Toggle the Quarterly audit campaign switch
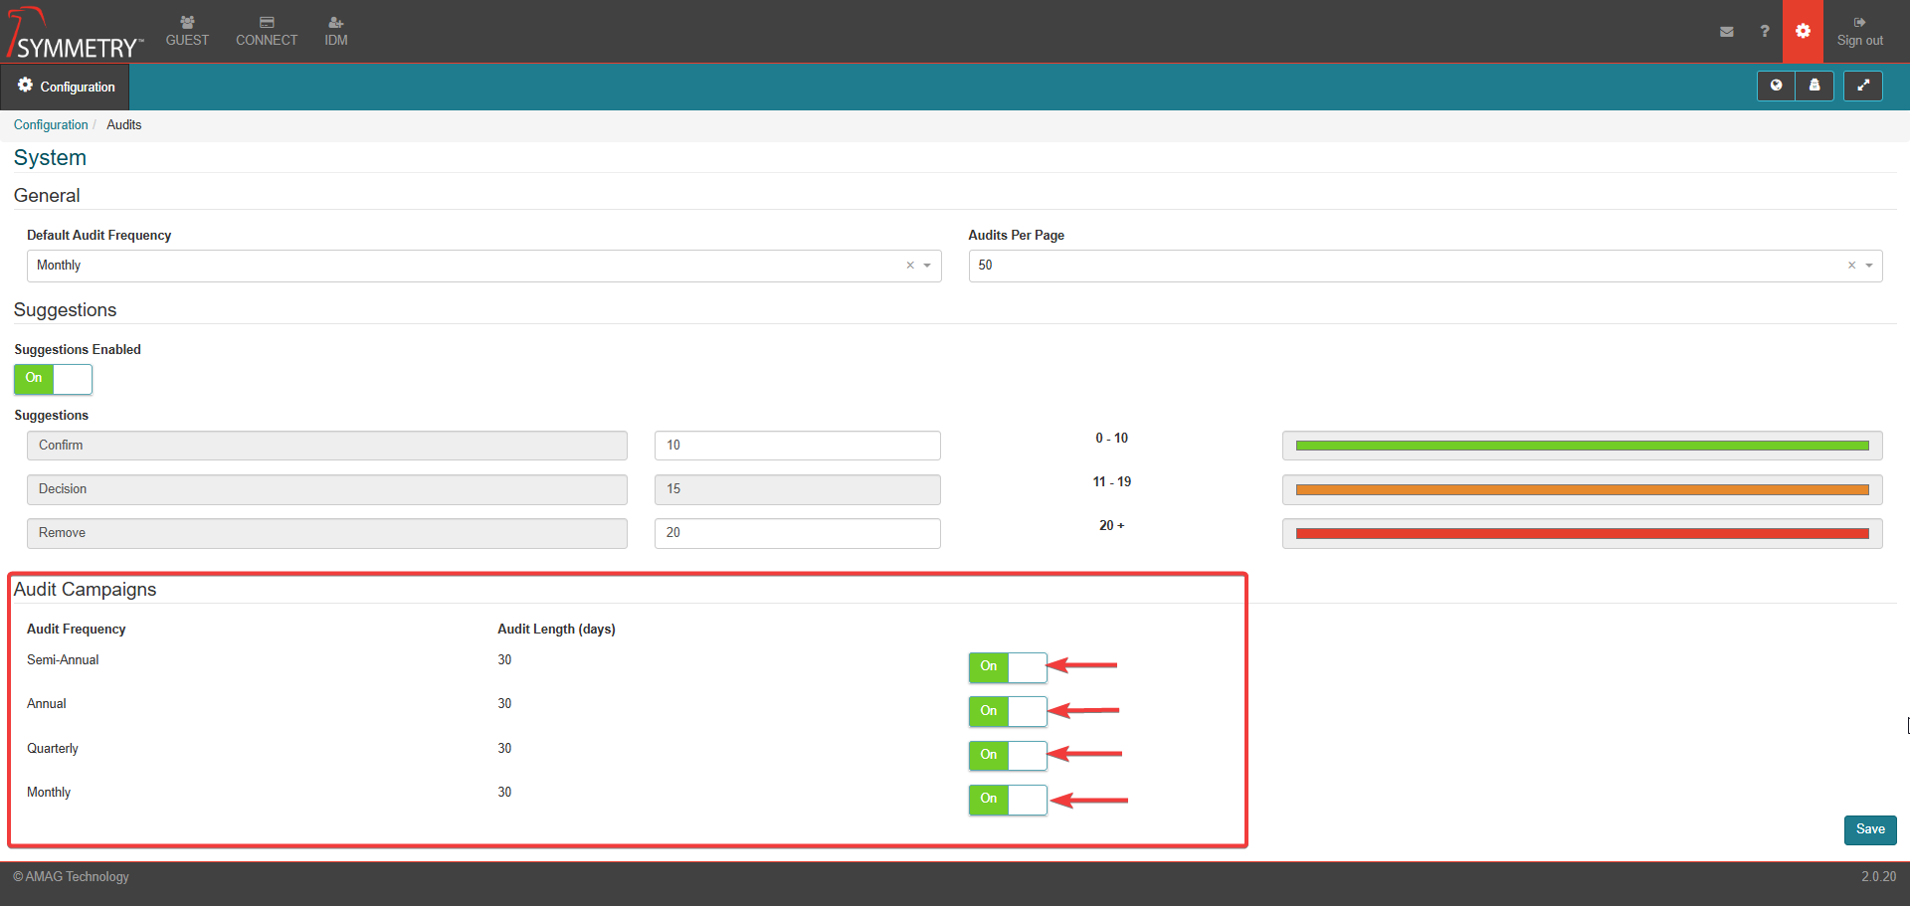The width and height of the screenshot is (1910, 906). [x=1007, y=756]
